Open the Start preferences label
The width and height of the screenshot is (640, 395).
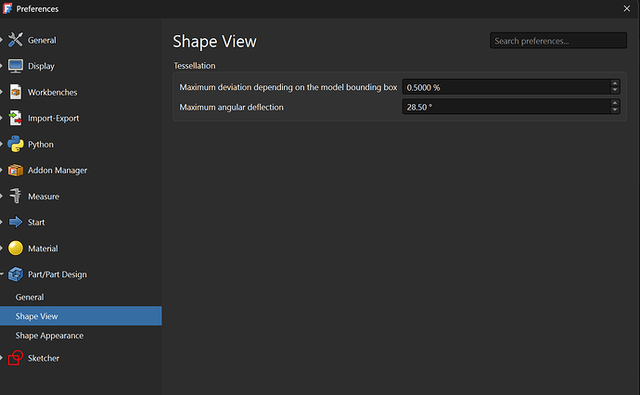(x=36, y=223)
